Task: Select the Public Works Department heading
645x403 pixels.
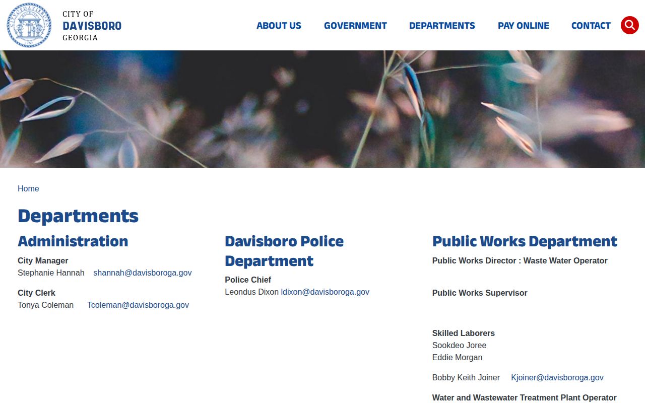Action: coord(525,241)
